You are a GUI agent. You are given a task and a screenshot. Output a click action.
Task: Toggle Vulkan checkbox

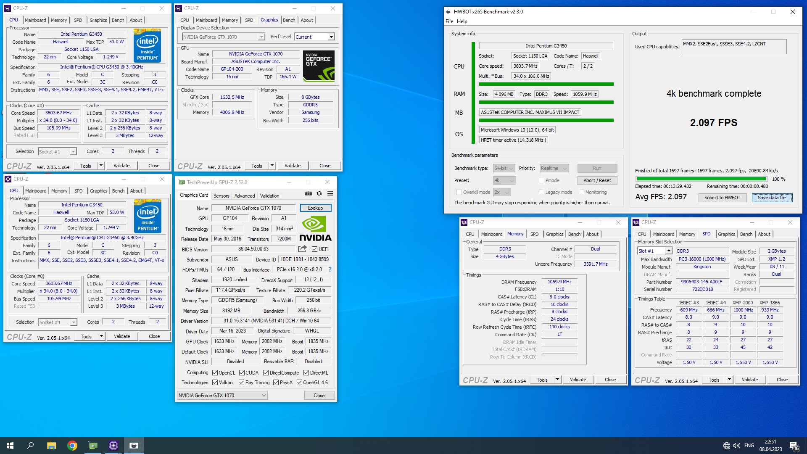pyautogui.click(x=215, y=382)
